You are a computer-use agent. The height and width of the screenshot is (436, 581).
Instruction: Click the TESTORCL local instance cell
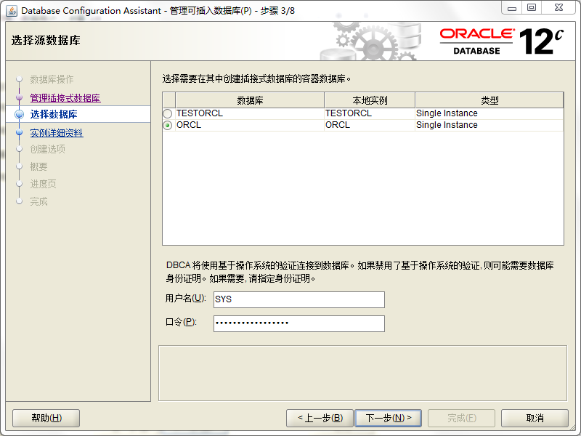pos(370,113)
